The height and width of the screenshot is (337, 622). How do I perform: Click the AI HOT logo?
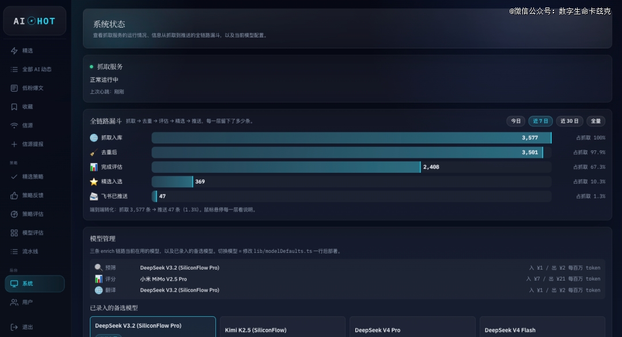click(x=35, y=21)
